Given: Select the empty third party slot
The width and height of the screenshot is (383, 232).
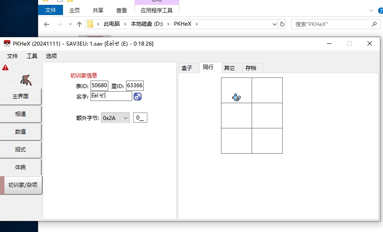Looking at the screenshot, I should click(237, 116).
